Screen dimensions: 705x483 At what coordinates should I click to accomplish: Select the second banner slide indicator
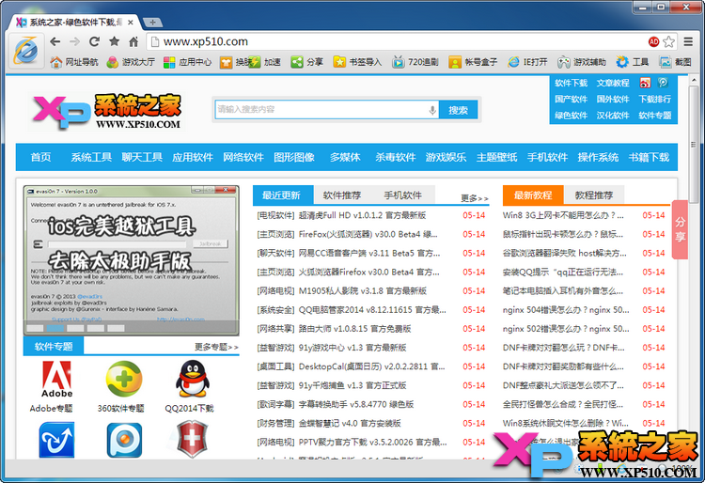point(55,329)
